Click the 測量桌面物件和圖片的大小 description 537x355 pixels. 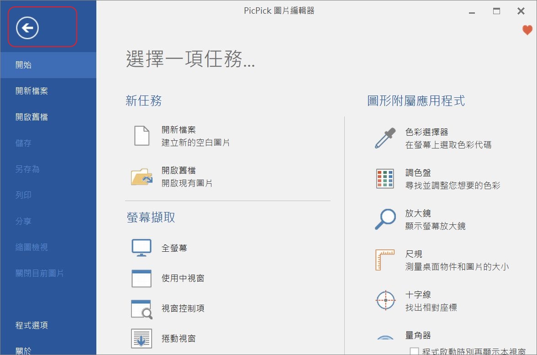point(457,267)
